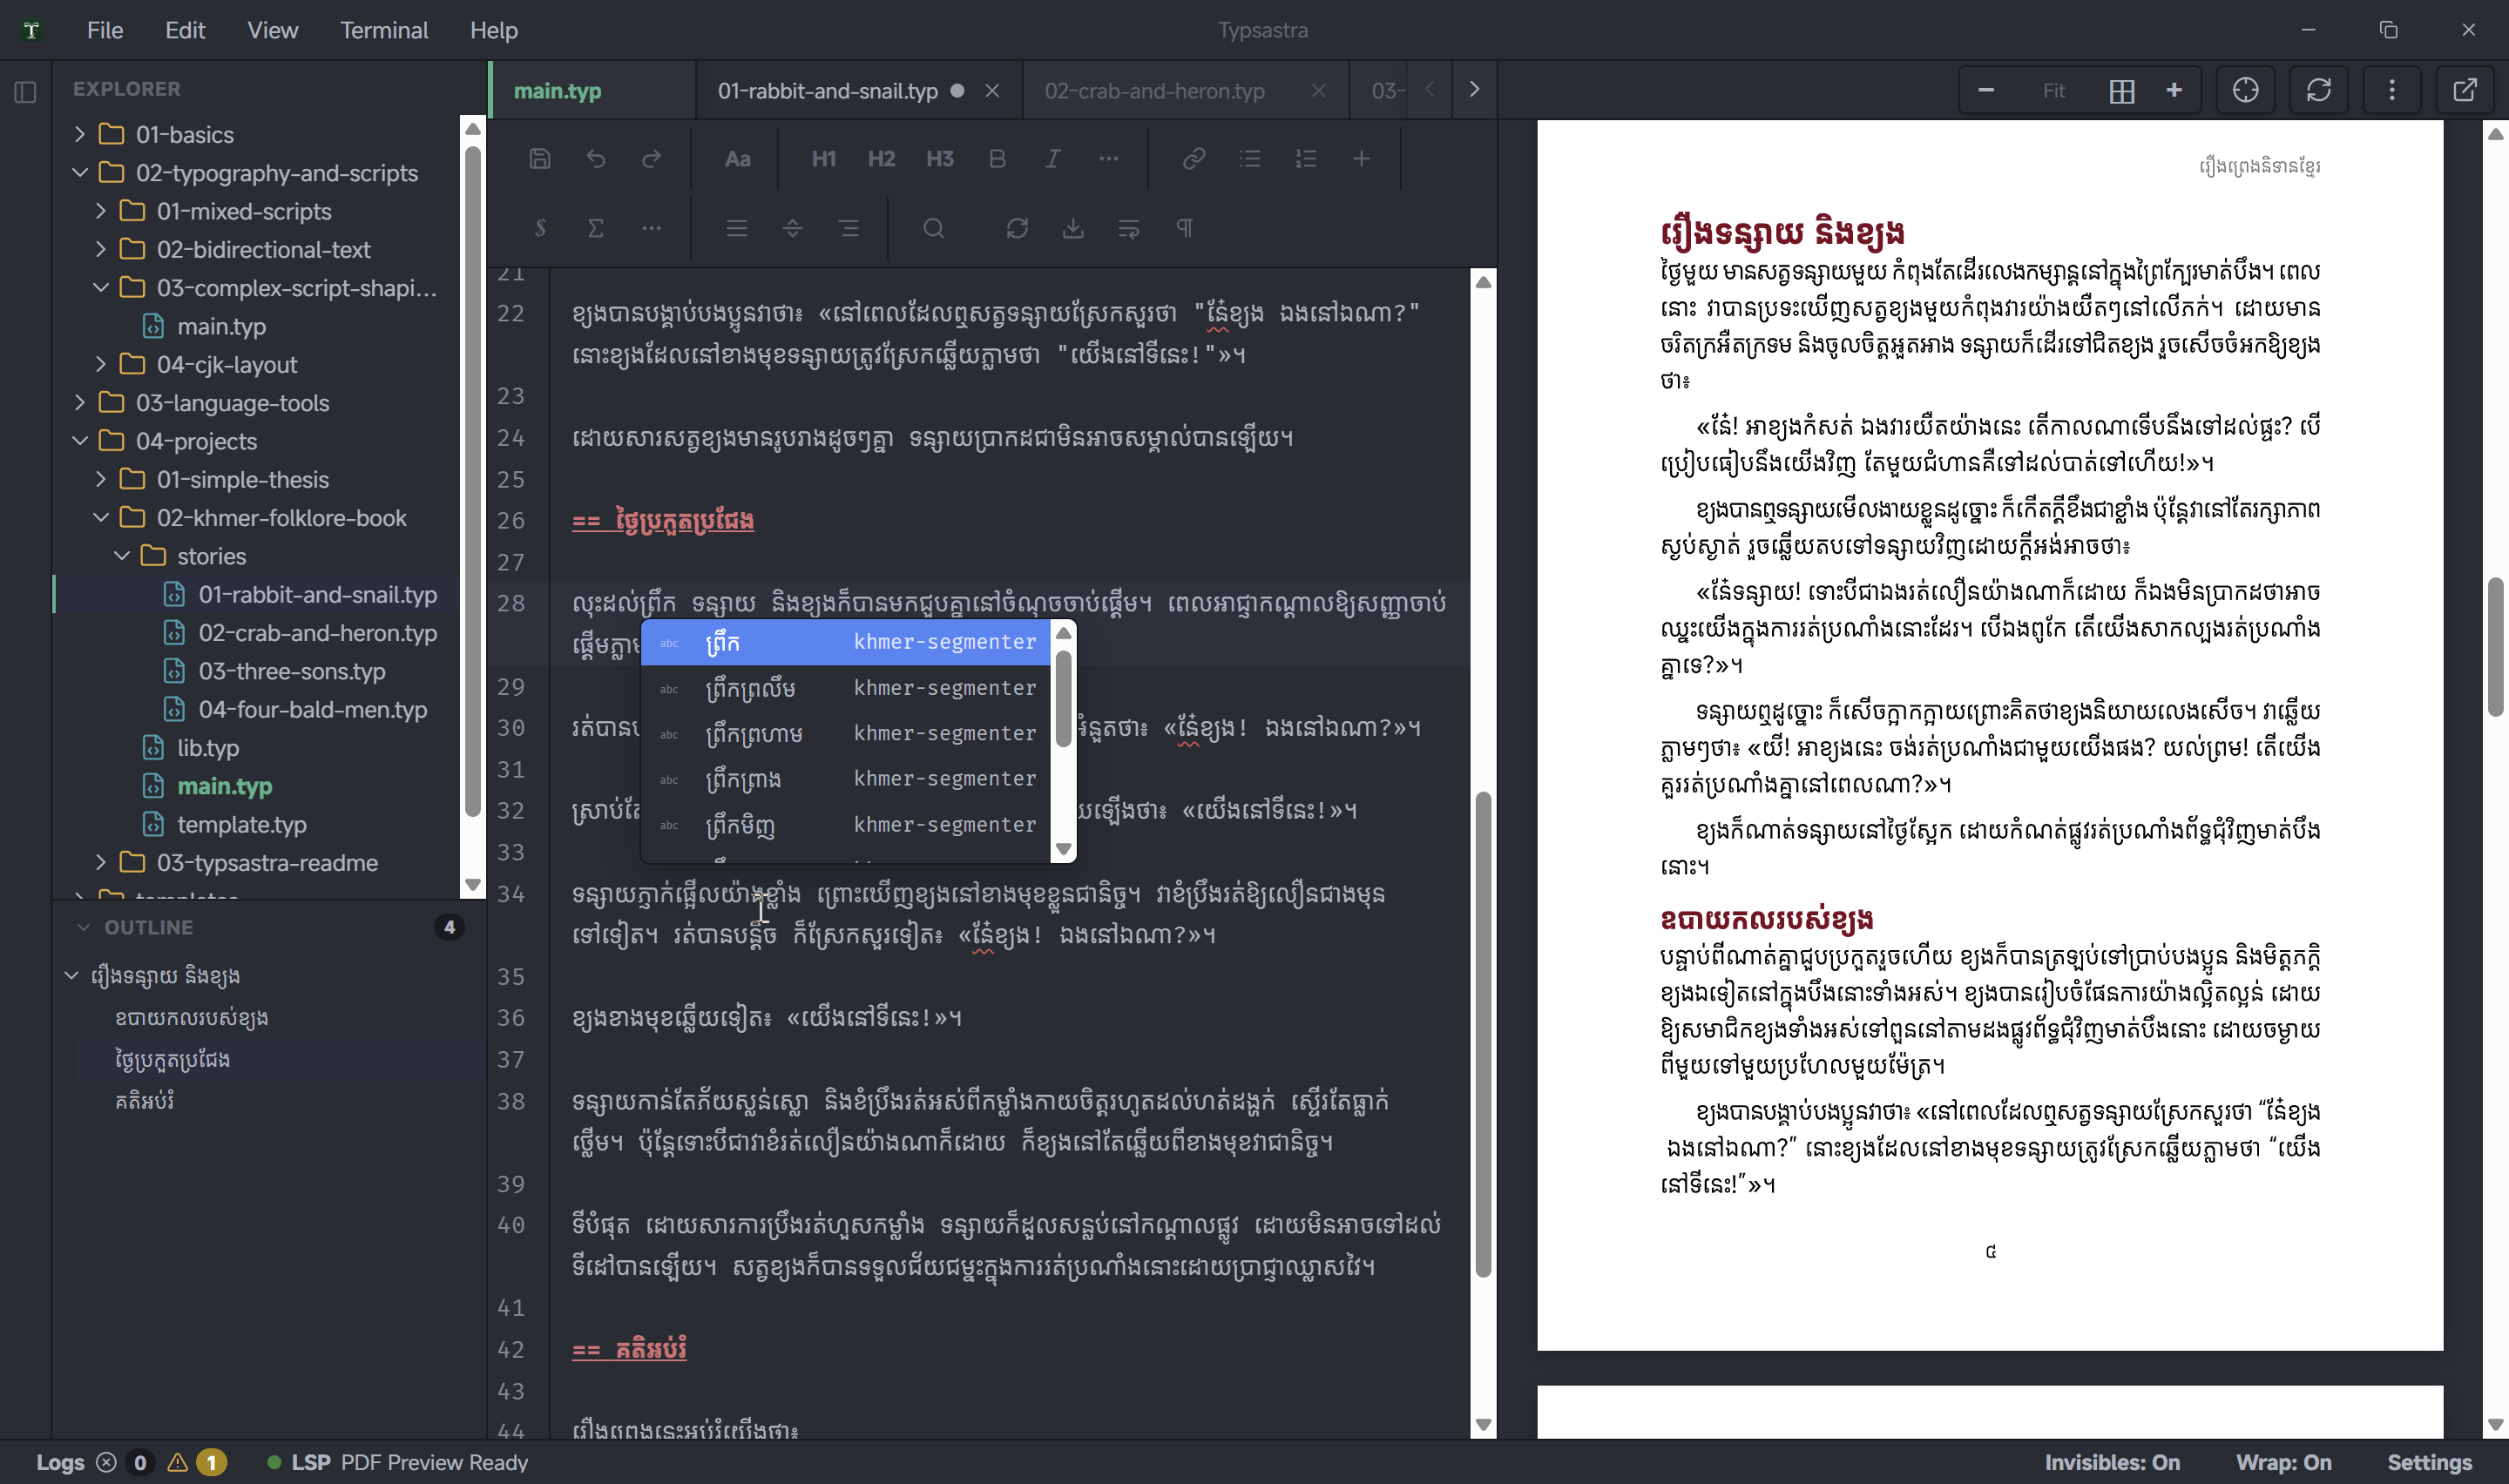The height and width of the screenshot is (1484, 2509).
Task: Open preview in external window
Action: [x=2465, y=90]
